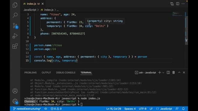Change indentation via Spaces: 4
Image resolution: width=198 pixels, height=111 pixels.
pos(130,109)
